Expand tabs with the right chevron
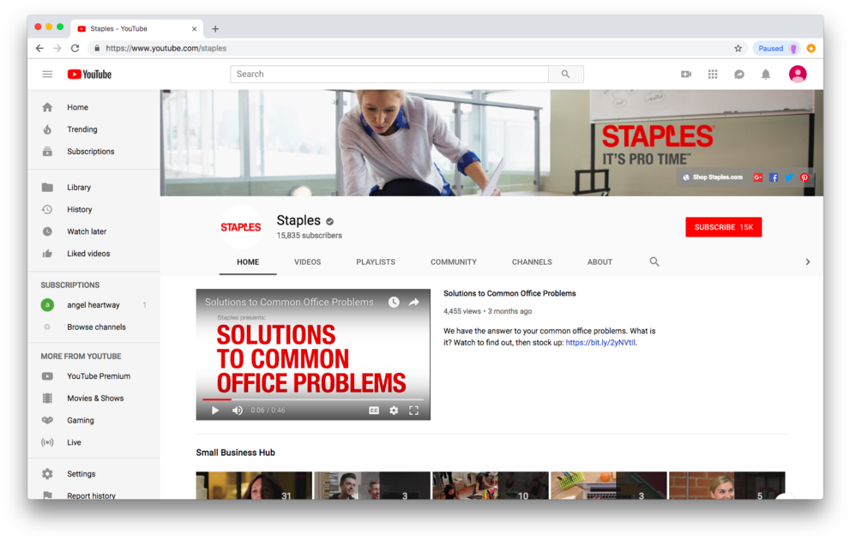The width and height of the screenshot is (850, 540). coord(807,261)
